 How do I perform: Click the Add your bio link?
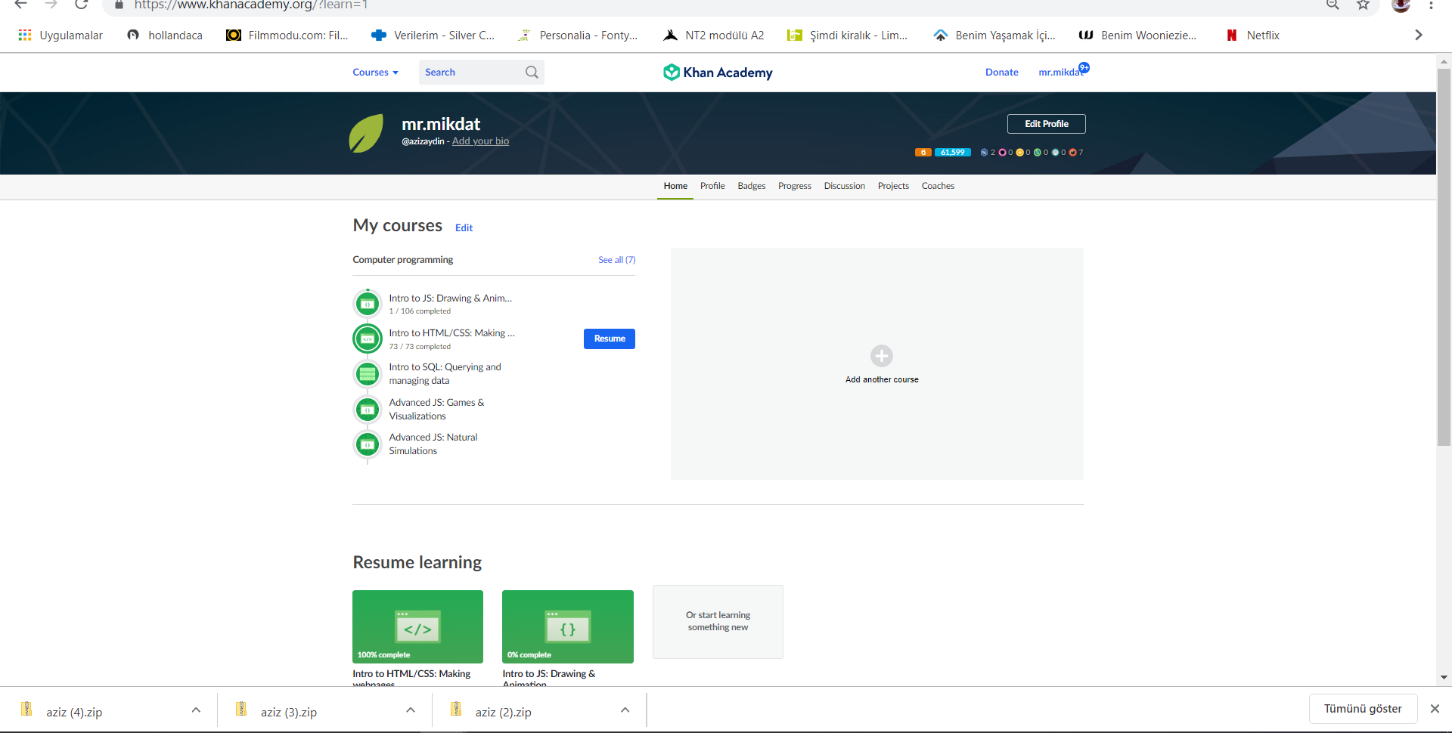[x=480, y=141]
